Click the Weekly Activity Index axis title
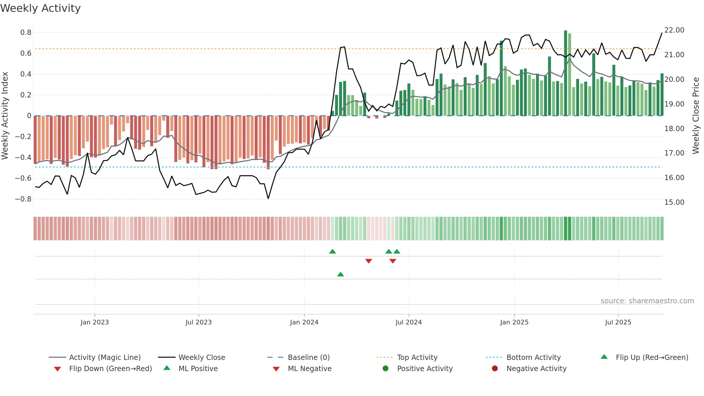 click(x=5, y=116)
